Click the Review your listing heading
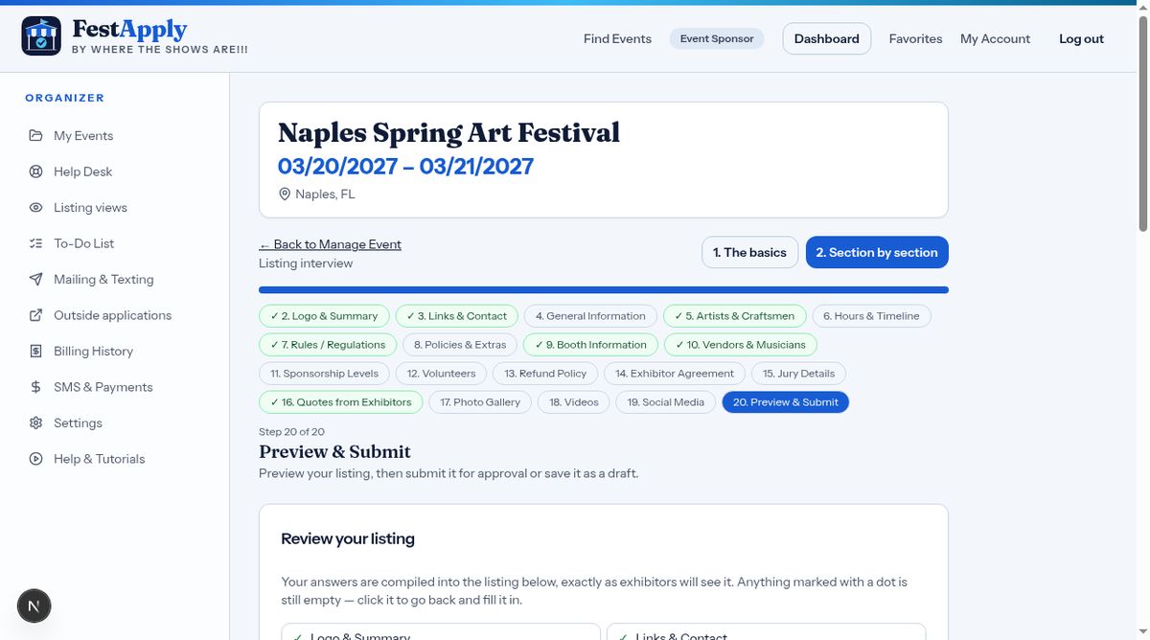The width and height of the screenshot is (1150, 640). 348,538
